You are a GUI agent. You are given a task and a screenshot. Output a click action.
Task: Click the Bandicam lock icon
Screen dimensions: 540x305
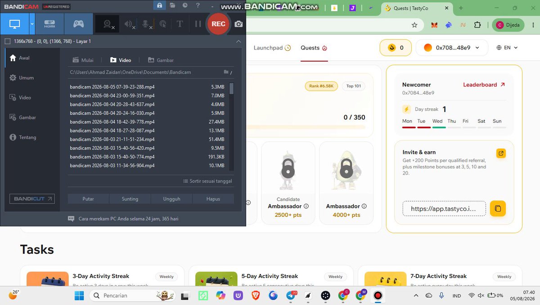click(x=159, y=5)
